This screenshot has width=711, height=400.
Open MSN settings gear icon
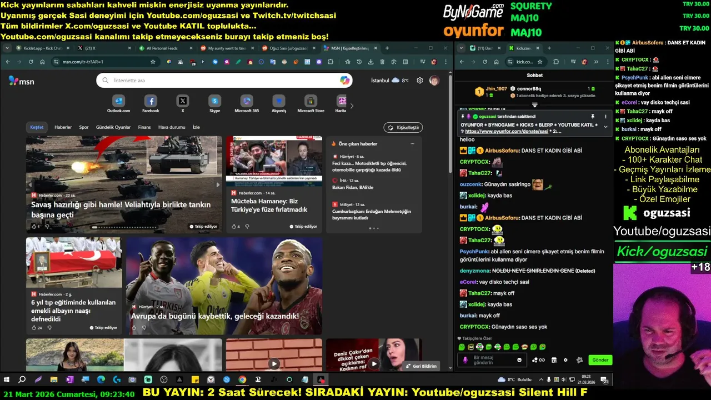tap(420, 81)
